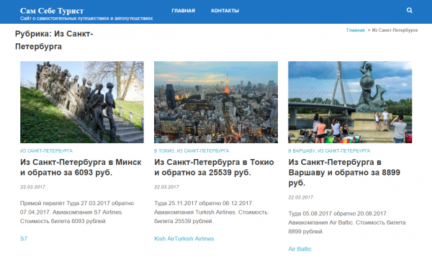432x262 pixels.
Task: Click the Сам Себе Турист site title
Action: point(52,11)
